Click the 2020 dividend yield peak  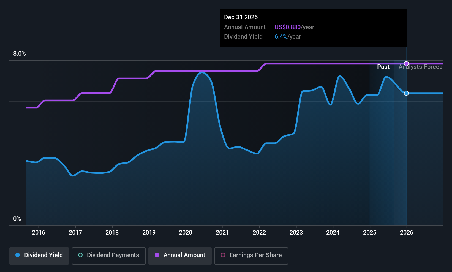click(x=202, y=72)
